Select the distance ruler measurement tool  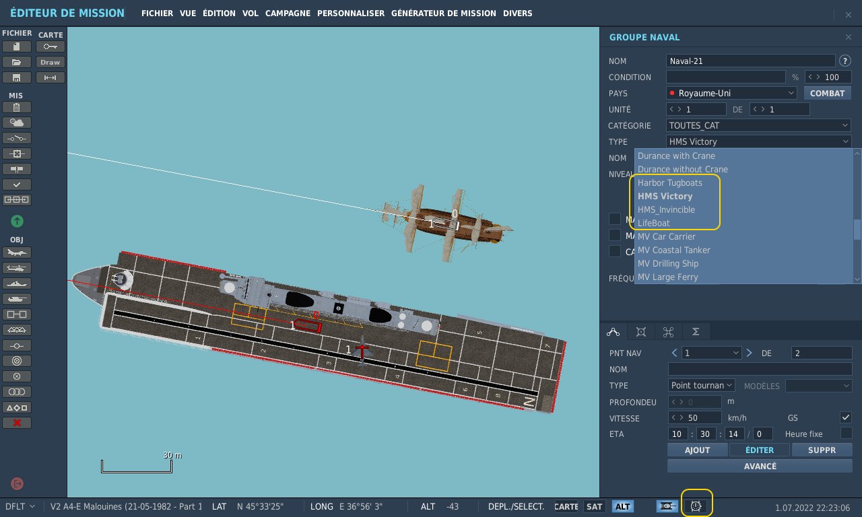pos(51,77)
